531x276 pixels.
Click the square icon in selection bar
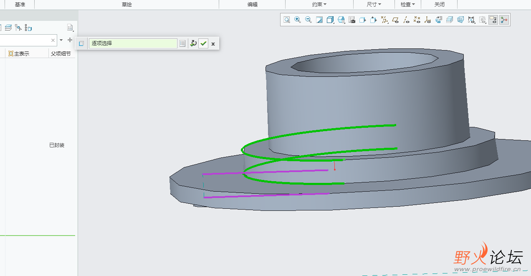81,43
